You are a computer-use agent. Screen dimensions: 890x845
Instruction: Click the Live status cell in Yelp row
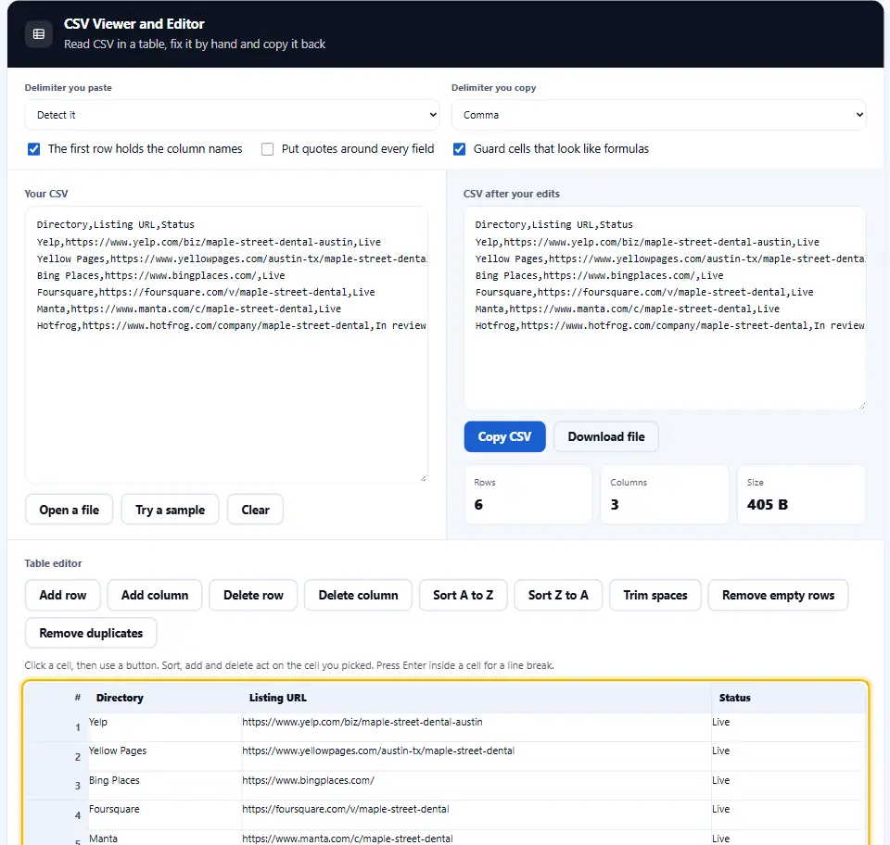pos(788,727)
